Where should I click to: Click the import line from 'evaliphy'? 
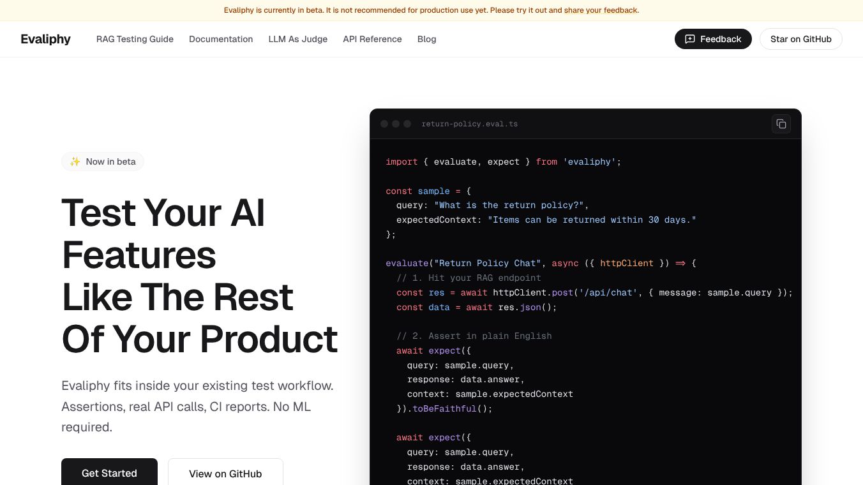click(x=504, y=162)
